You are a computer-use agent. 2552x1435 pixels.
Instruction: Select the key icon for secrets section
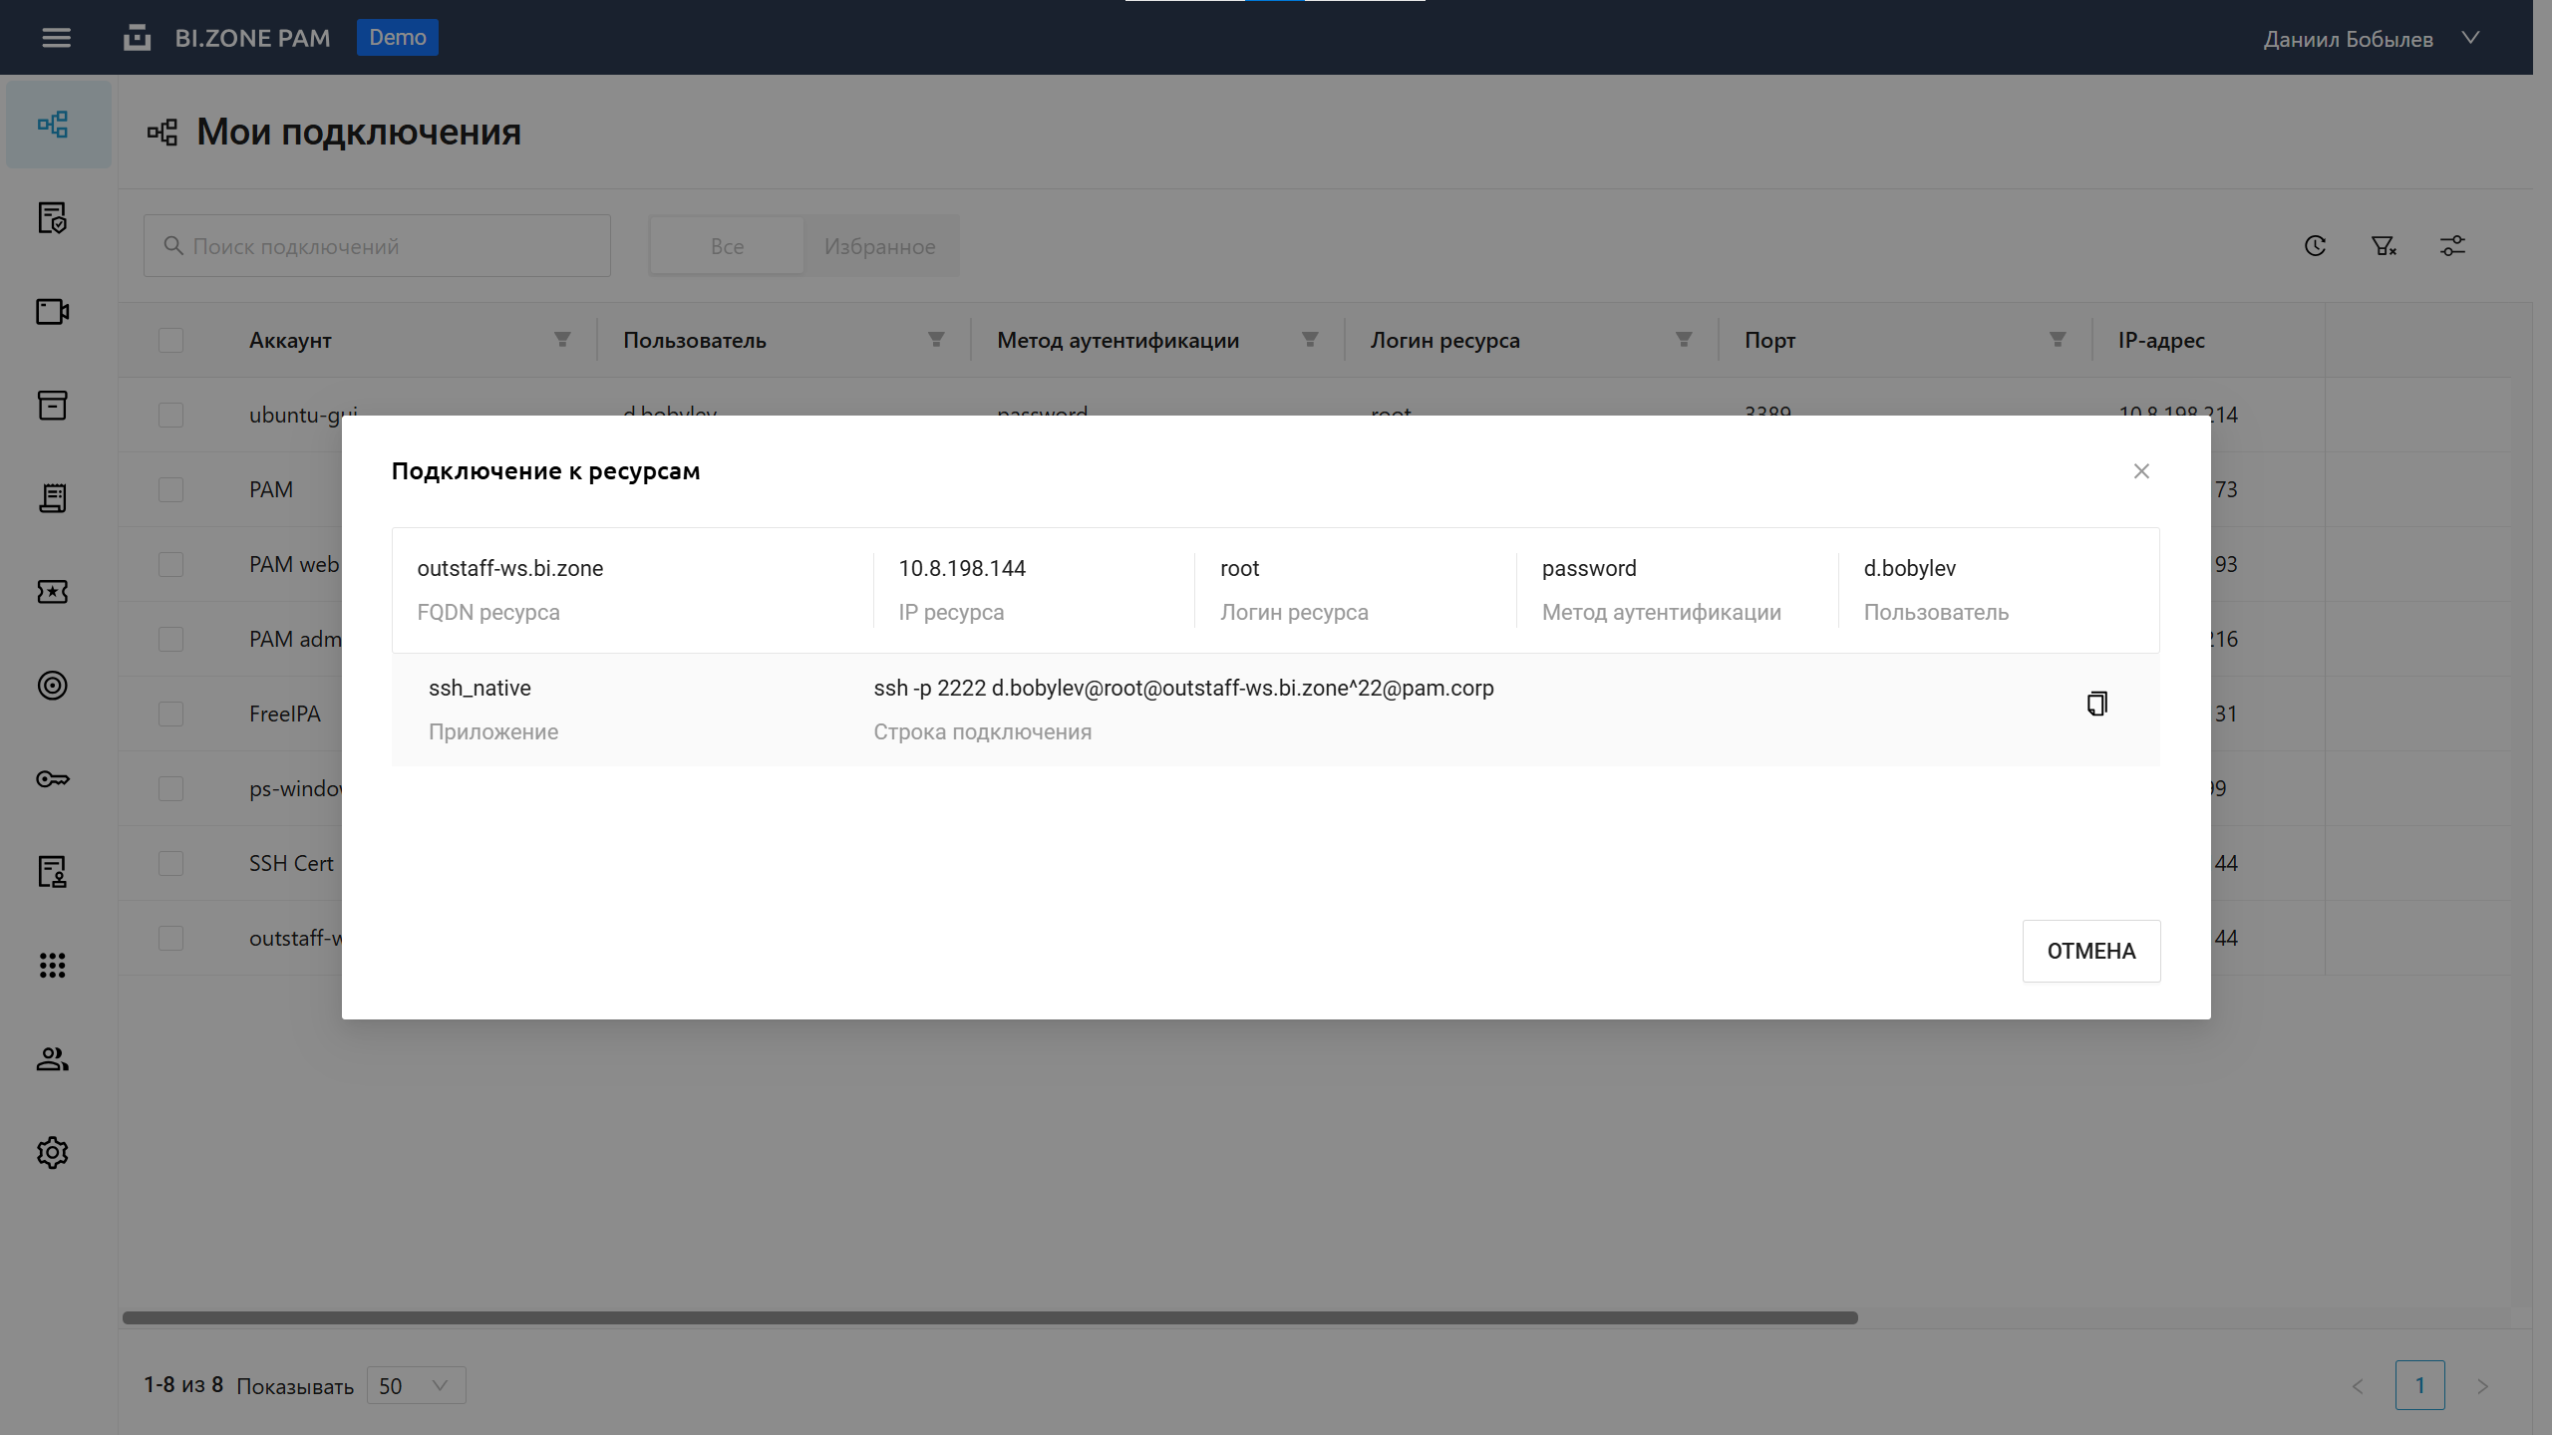(52, 779)
